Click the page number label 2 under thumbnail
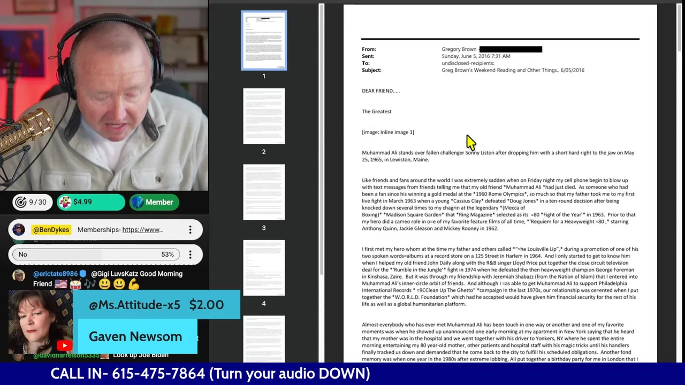Image resolution: width=685 pixels, height=385 pixels. (x=264, y=152)
